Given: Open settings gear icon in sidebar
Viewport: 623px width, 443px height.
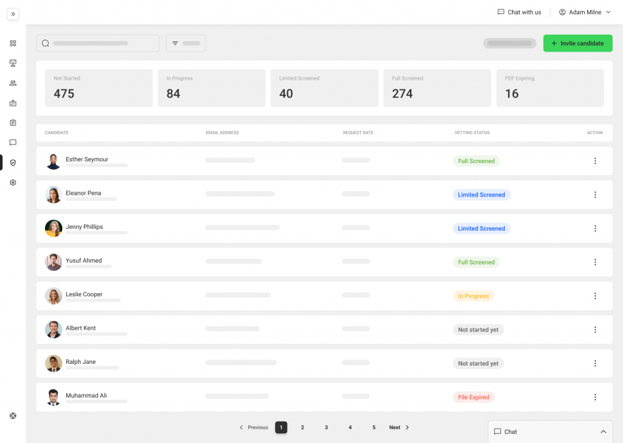Looking at the screenshot, I should point(13,183).
